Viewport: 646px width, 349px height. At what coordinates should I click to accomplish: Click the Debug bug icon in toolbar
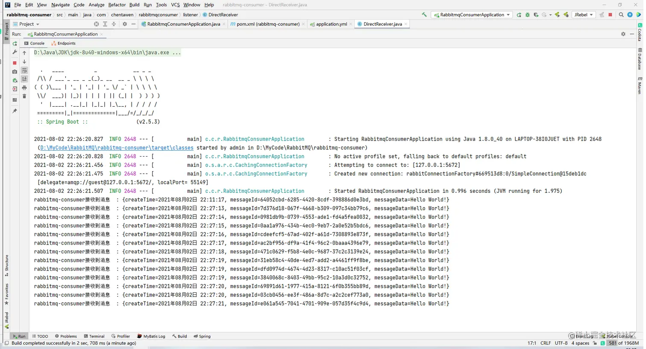click(527, 15)
